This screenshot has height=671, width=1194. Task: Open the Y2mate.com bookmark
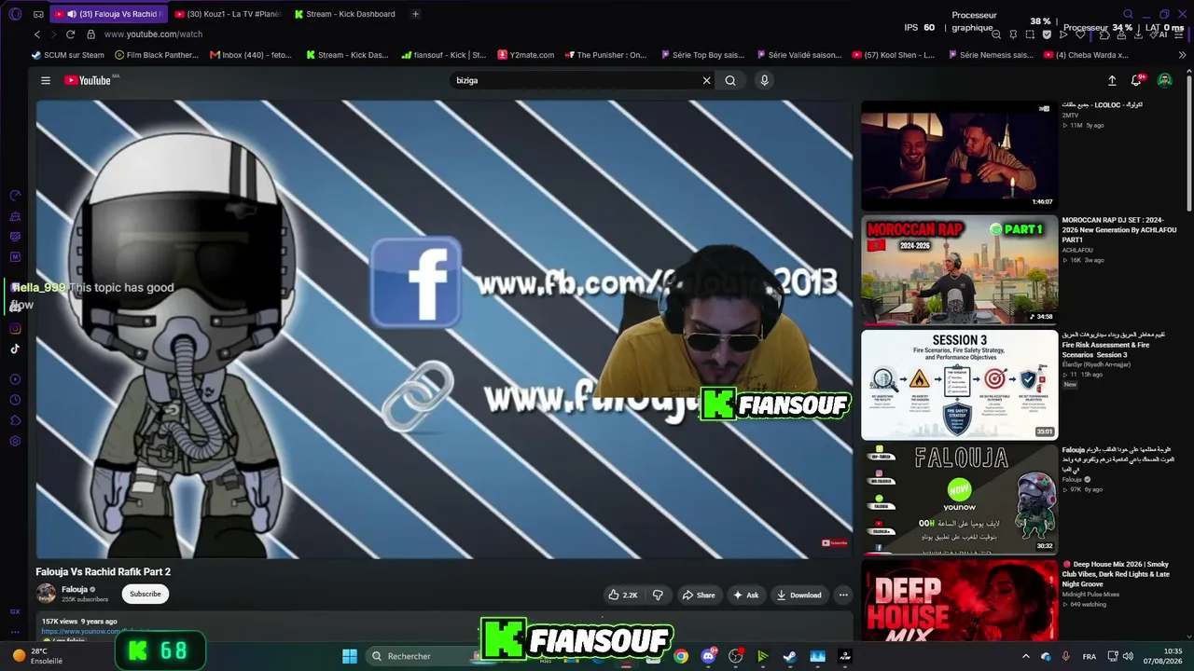[526, 55]
